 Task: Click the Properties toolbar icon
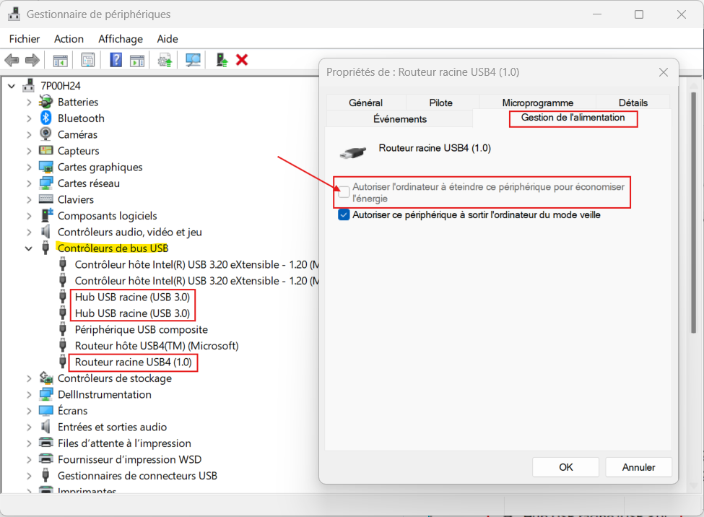point(88,60)
